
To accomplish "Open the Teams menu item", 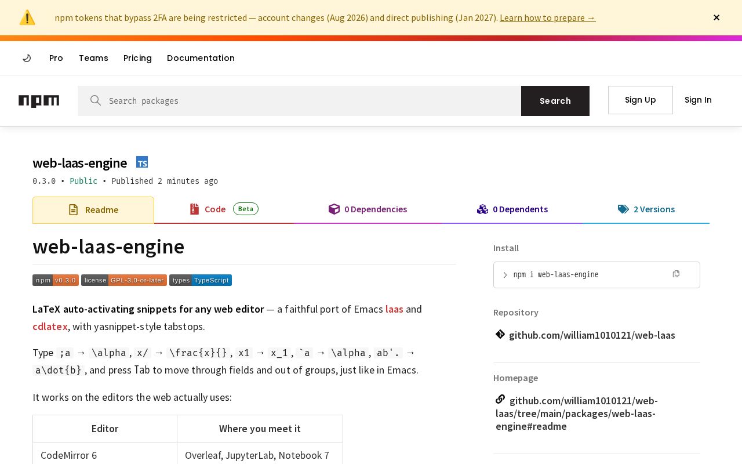I will tap(93, 58).
